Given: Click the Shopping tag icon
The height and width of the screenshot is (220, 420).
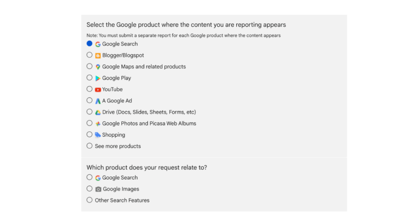Looking at the screenshot, I should pos(98,135).
